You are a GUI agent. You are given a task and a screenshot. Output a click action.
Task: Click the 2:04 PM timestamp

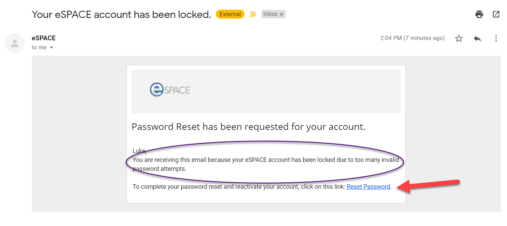pos(412,38)
